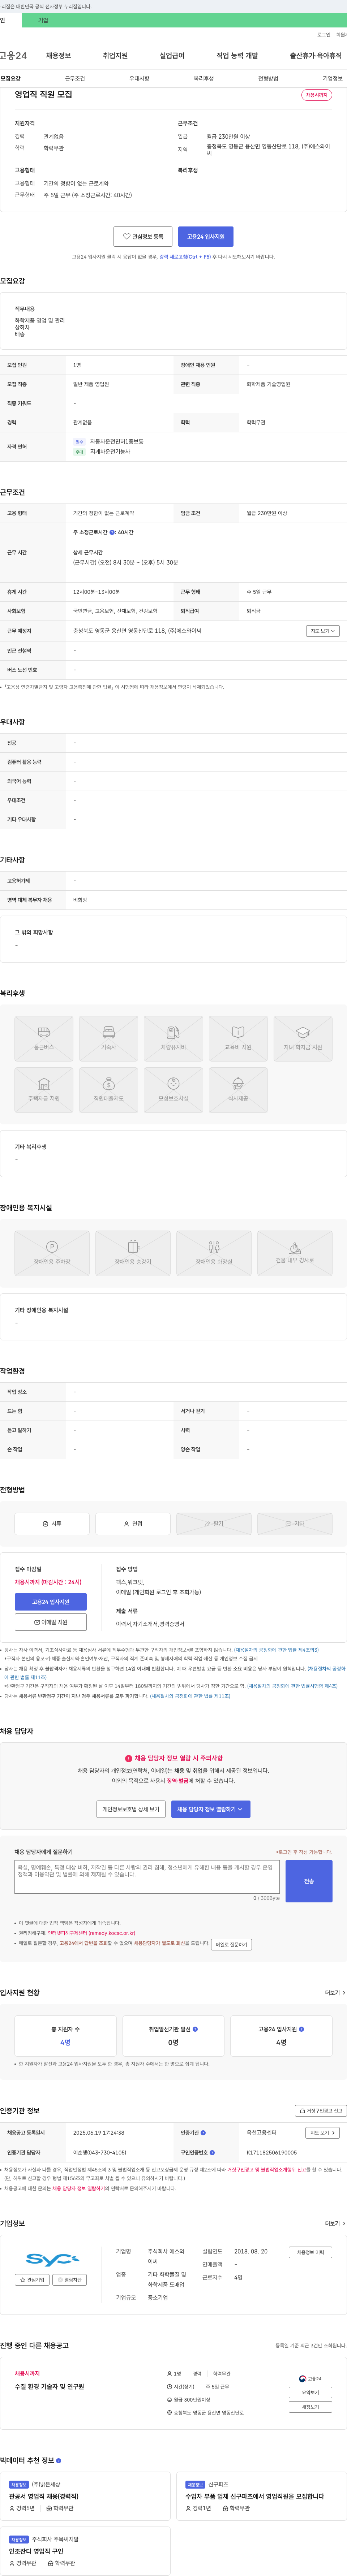Click the 건물 내부 경사로 facility icon
The width and height of the screenshot is (347, 2576).
pyautogui.click(x=295, y=1253)
